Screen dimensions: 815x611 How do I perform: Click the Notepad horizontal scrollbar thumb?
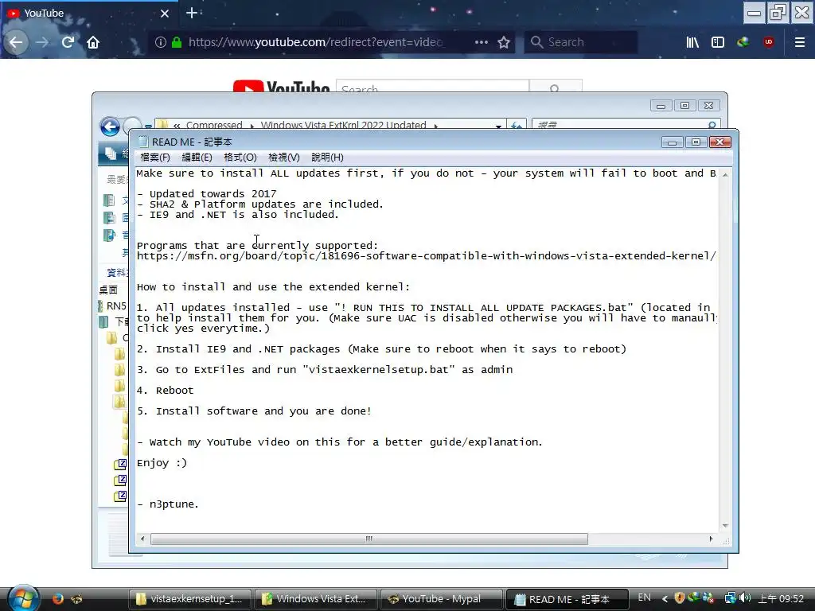pyautogui.click(x=369, y=539)
